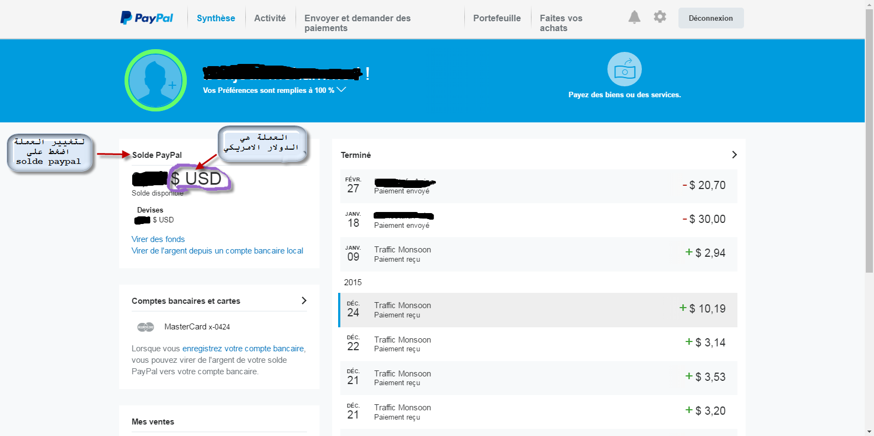Click the MasterCard logo icon
874x436 pixels.
coord(146,327)
